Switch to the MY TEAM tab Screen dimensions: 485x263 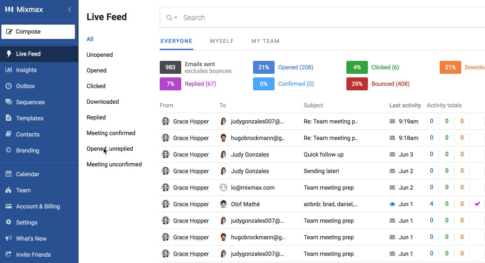point(265,41)
